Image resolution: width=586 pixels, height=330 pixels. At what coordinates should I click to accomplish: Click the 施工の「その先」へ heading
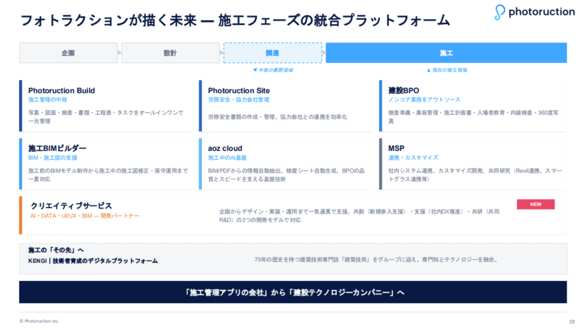click(56, 250)
